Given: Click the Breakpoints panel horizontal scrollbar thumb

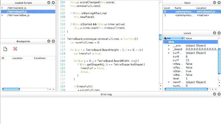Looking at the screenshot, I should pyautogui.click(x=11, y=89).
